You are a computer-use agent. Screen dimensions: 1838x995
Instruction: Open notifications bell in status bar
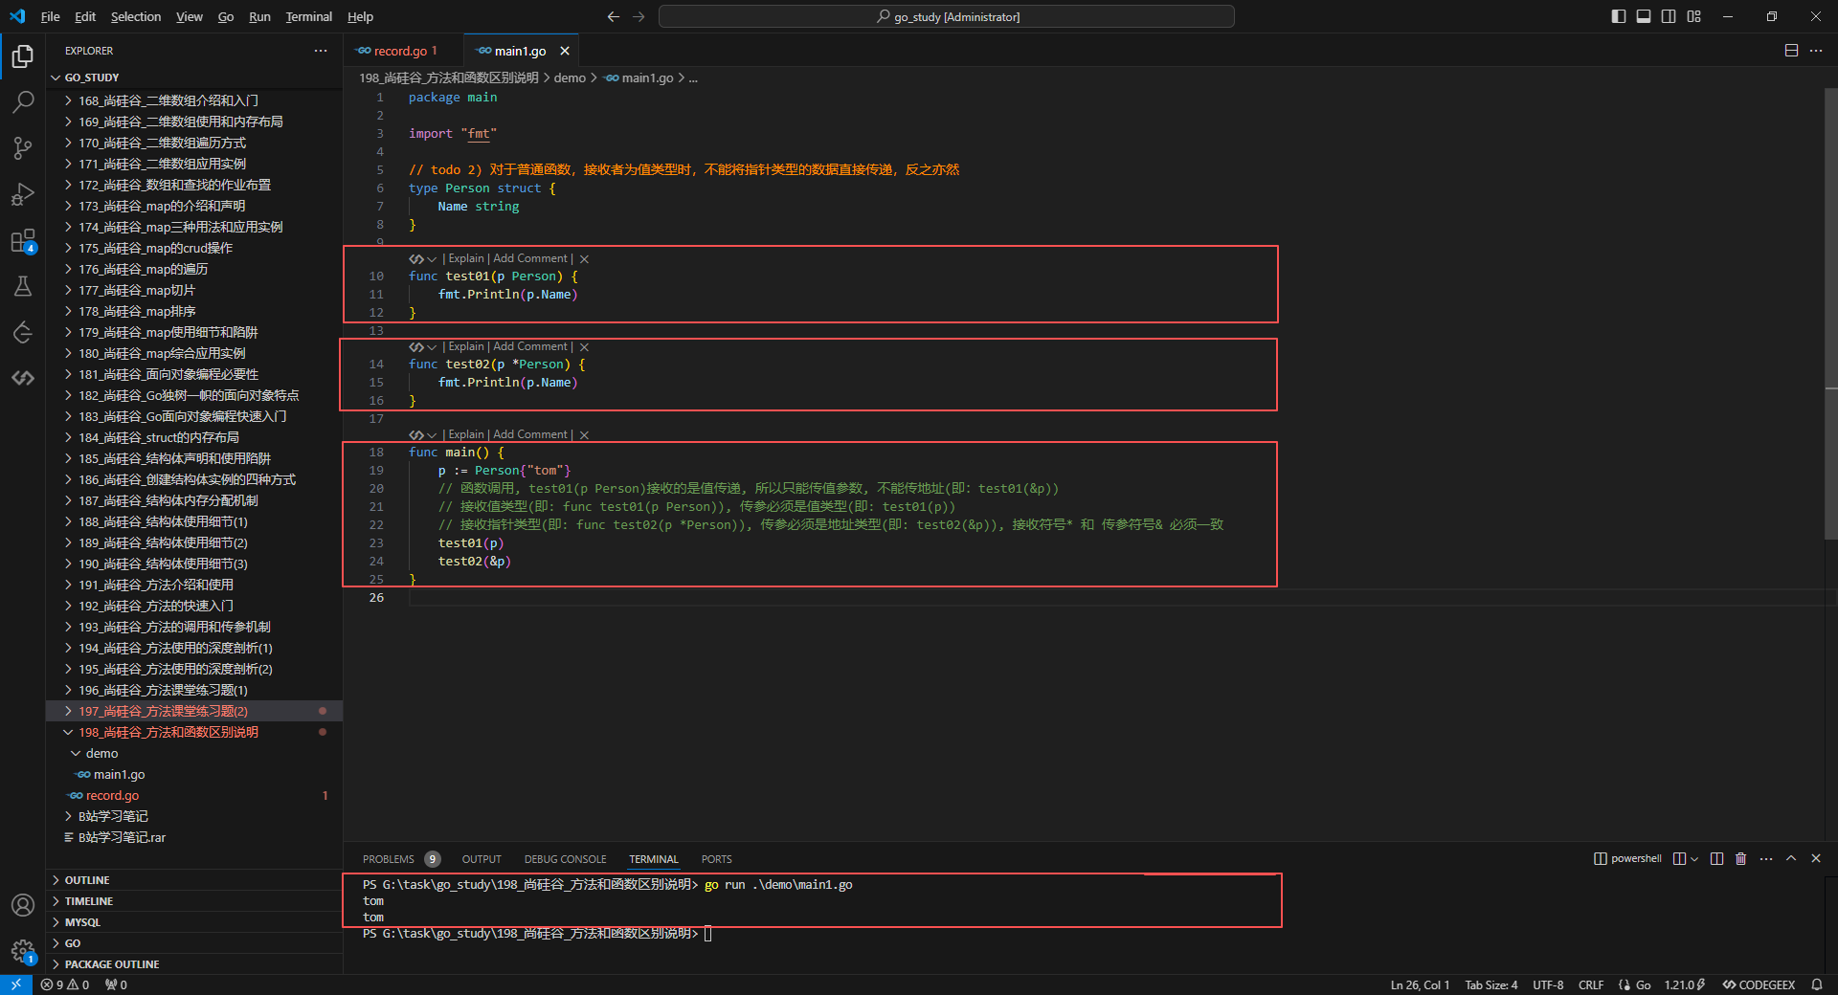pyautogui.click(x=1817, y=984)
